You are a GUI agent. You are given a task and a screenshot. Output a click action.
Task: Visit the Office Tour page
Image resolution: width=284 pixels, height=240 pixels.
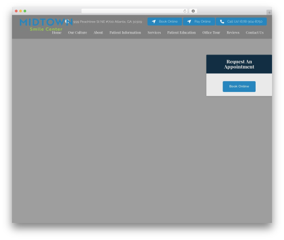pos(211,32)
